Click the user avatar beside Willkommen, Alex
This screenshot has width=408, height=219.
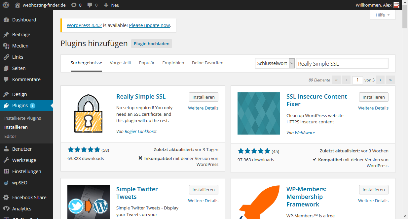coord(396,5)
